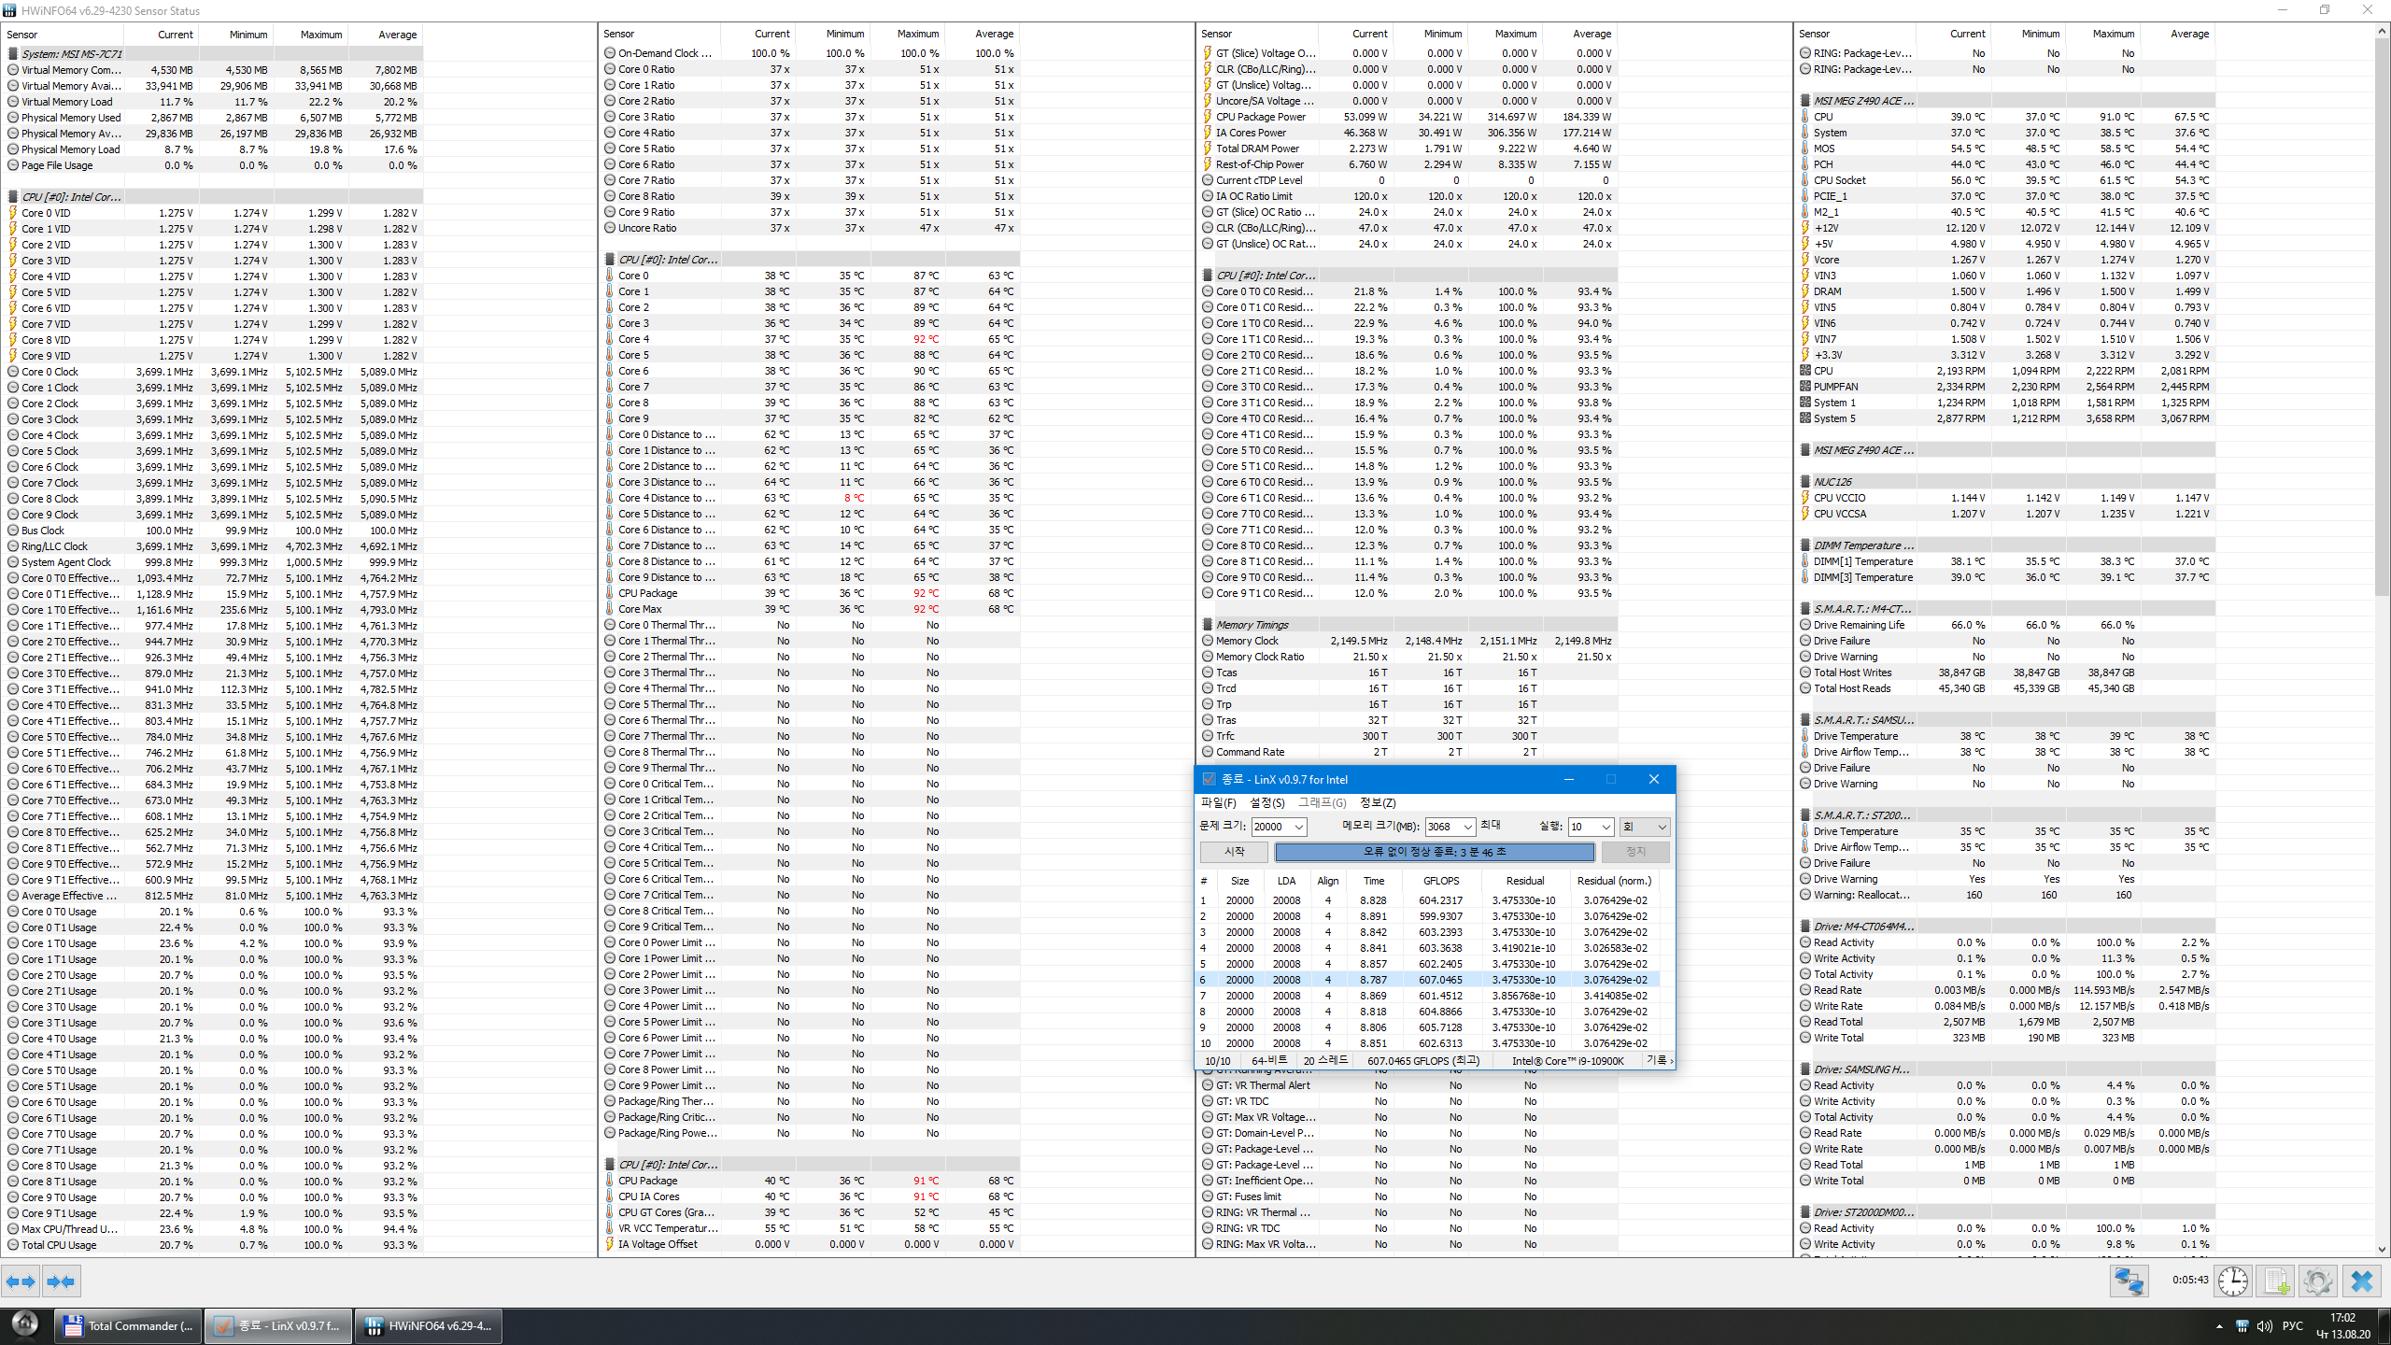Click the LinX completed progress bar
Viewport: 2391px width, 1345px height.
point(1434,852)
